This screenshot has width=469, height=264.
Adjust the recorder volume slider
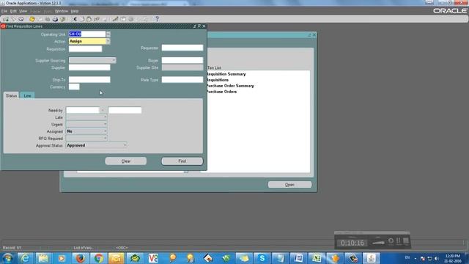click(378, 243)
